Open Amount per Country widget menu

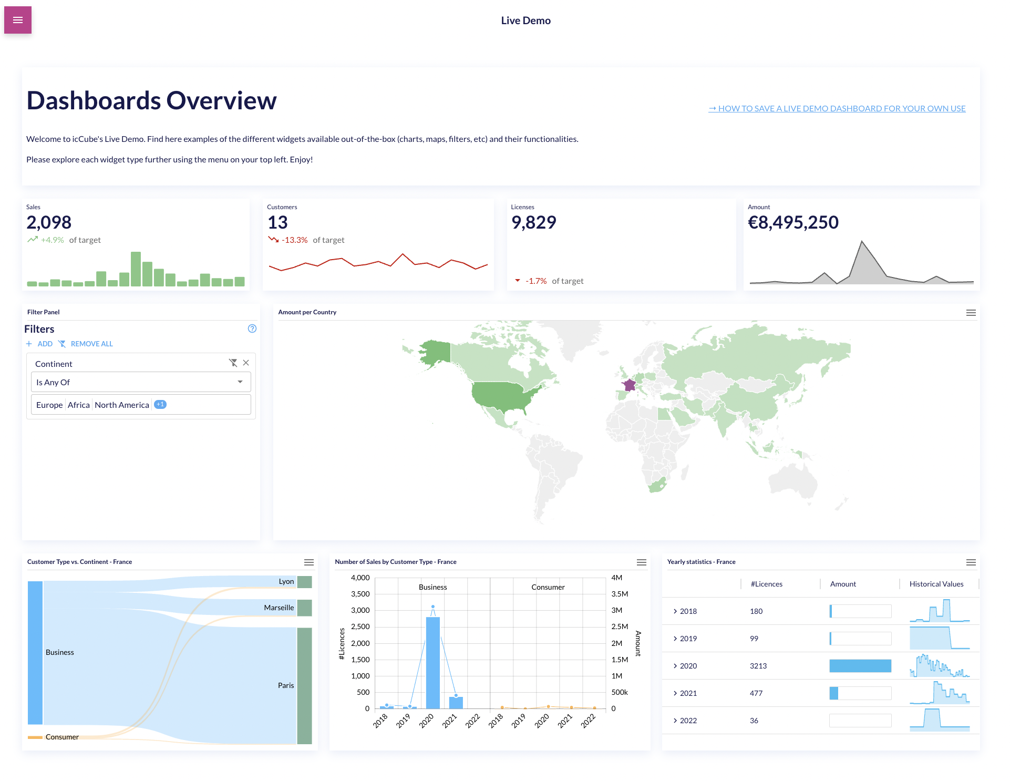(x=971, y=313)
